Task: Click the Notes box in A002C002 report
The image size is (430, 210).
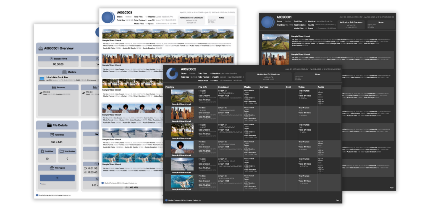Action: [x=319, y=76]
